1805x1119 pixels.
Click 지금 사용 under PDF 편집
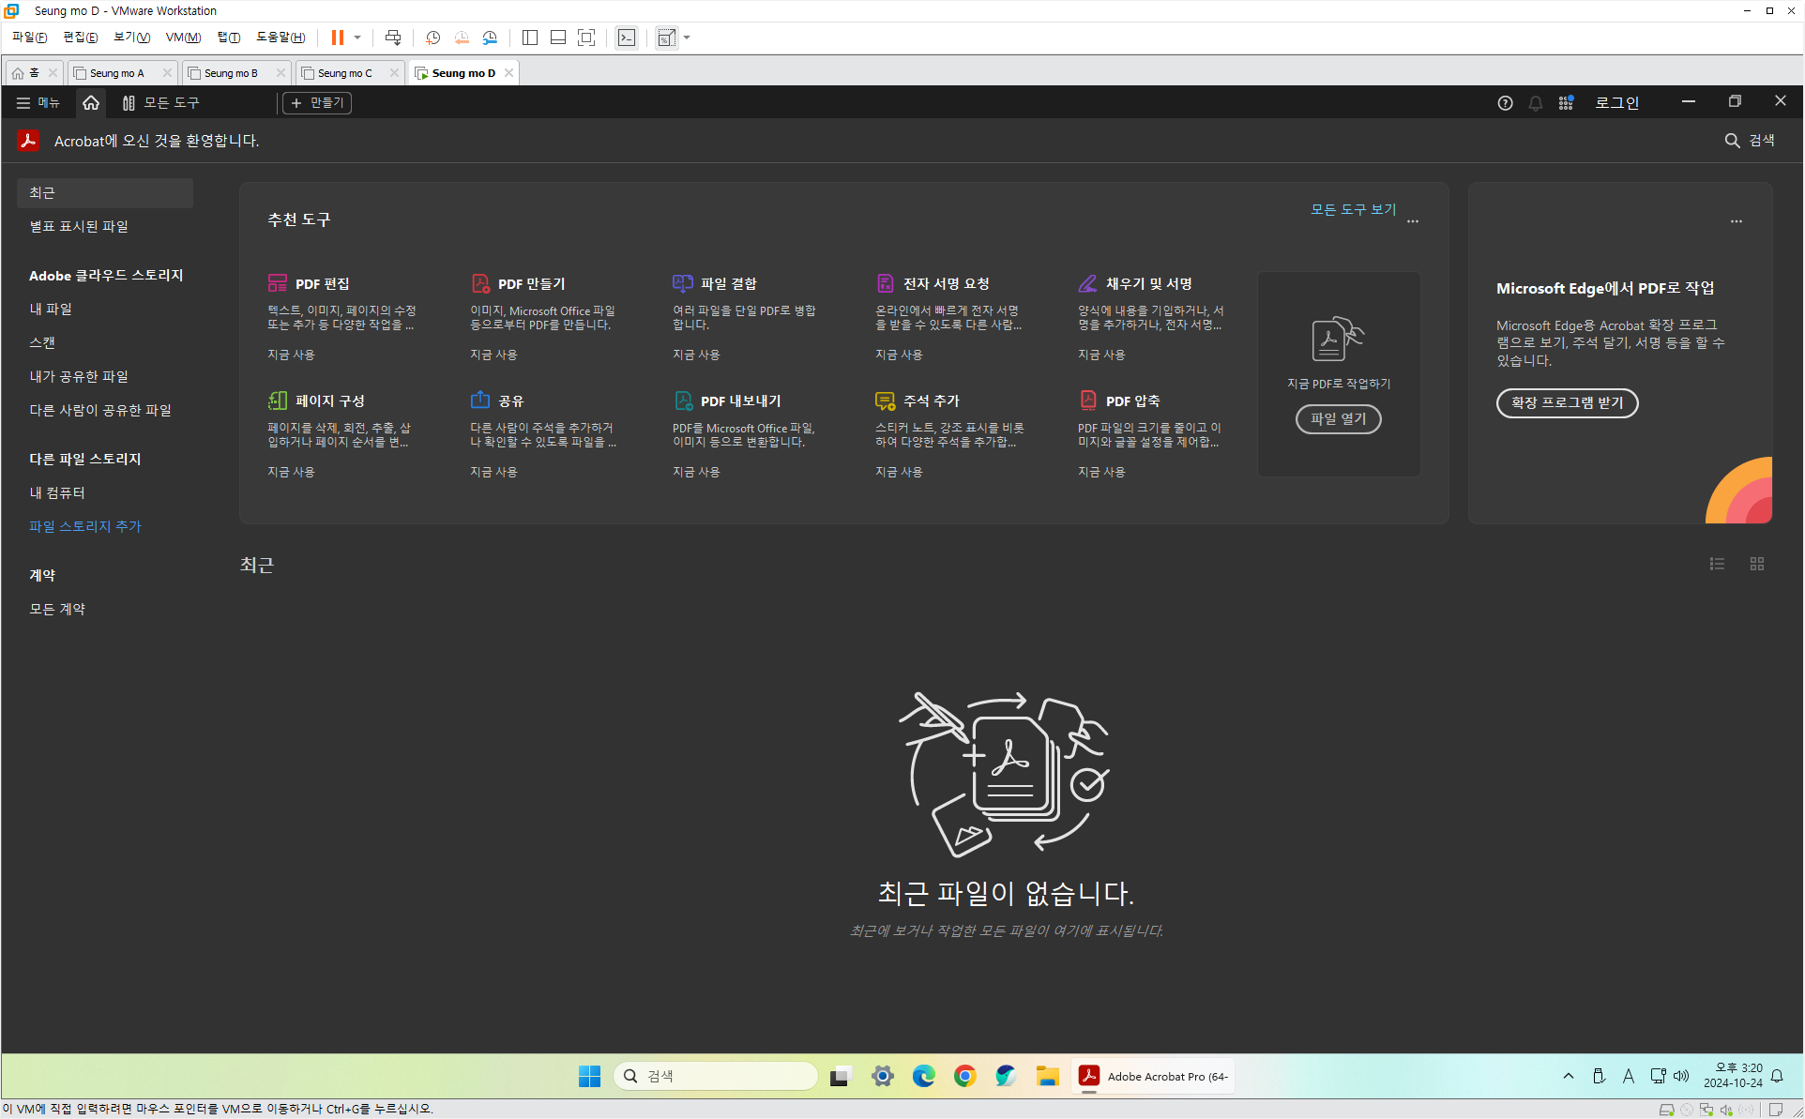tap(291, 355)
